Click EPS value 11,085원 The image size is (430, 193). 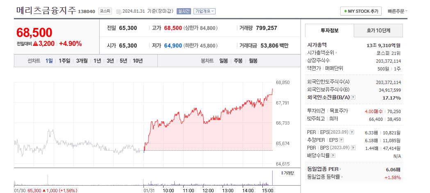pos(392,141)
